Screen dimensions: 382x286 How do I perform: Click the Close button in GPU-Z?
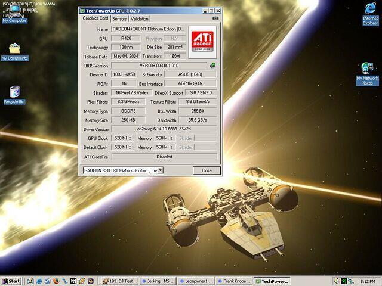[206, 170]
